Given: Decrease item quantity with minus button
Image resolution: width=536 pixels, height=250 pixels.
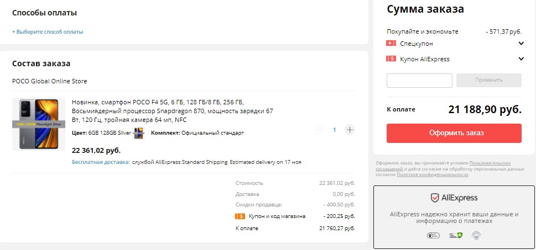Looking at the screenshot, I should pos(319,130).
